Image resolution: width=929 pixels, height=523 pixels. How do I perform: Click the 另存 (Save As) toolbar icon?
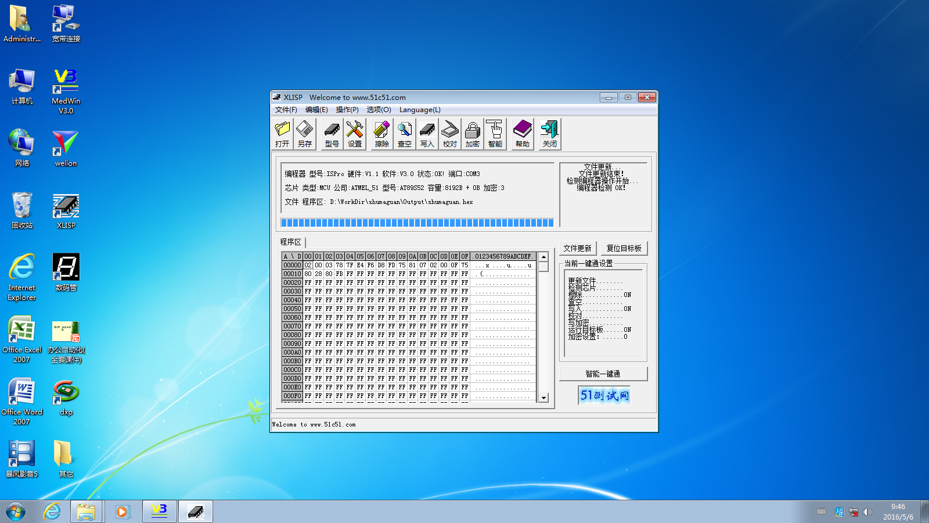(x=305, y=134)
